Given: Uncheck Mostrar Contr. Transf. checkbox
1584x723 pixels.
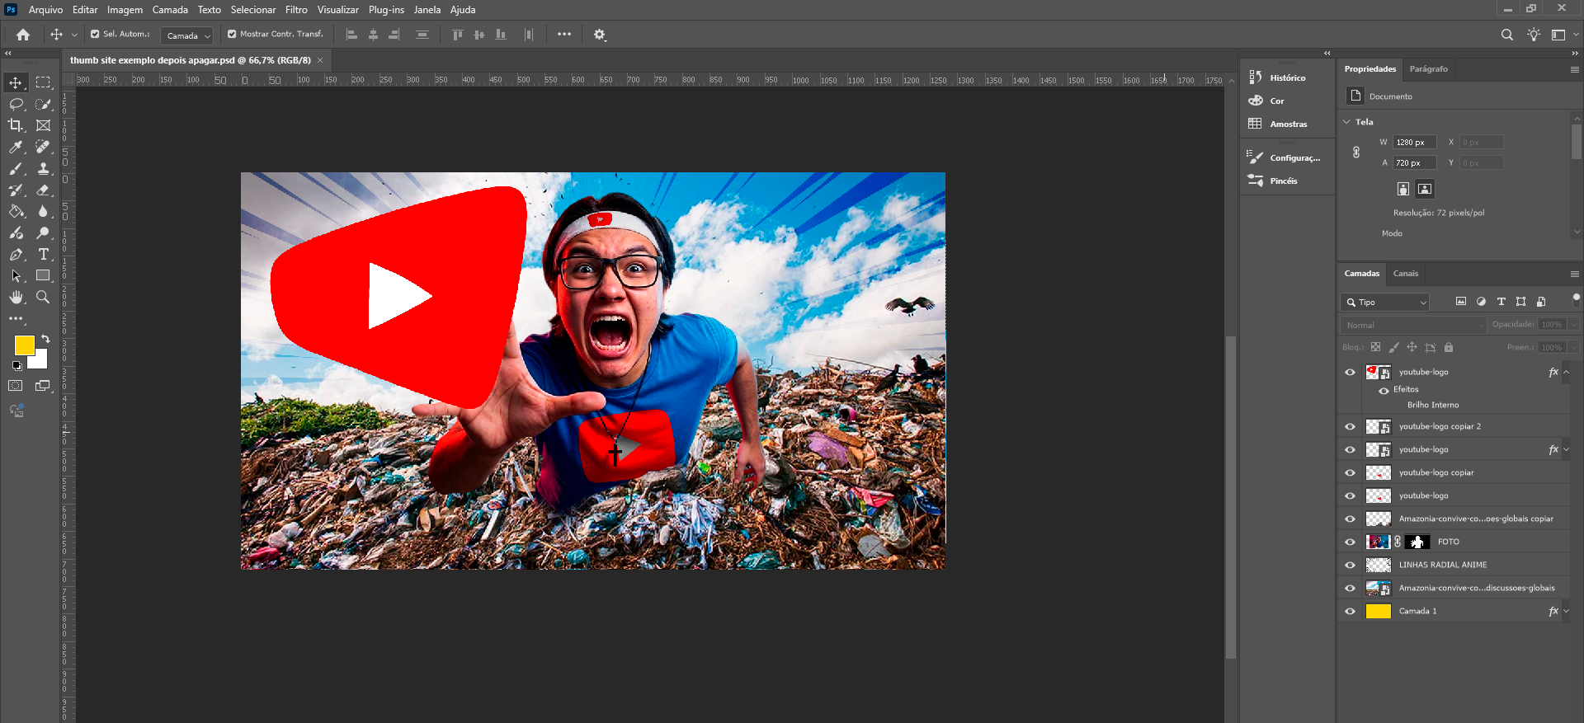Looking at the screenshot, I should (232, 34).
